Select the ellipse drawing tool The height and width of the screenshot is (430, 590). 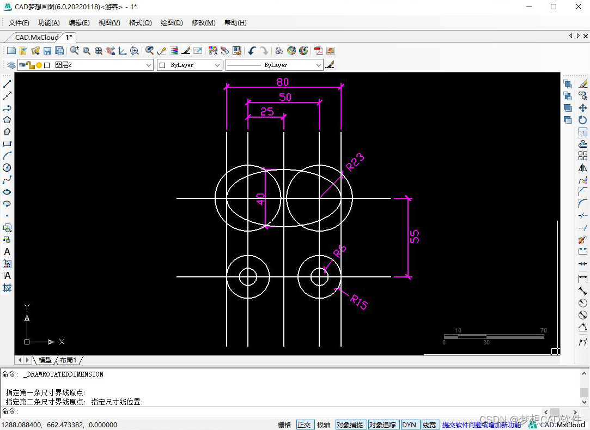tap(7, 192)
